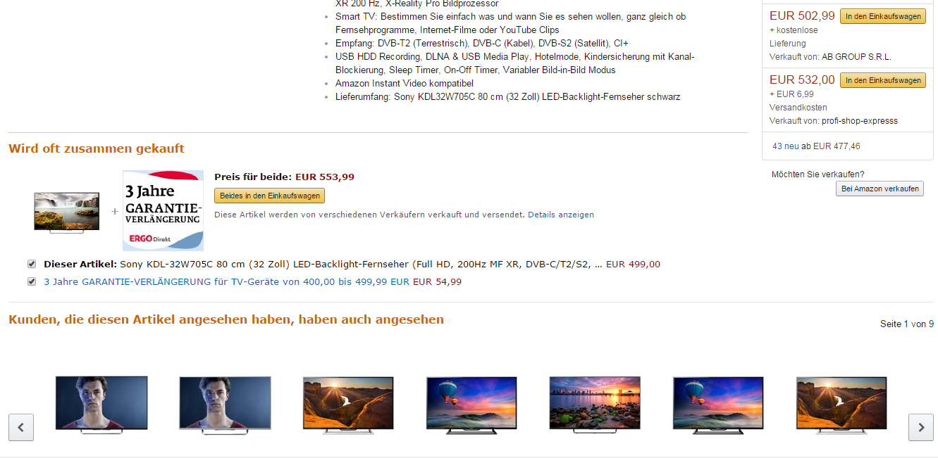Screen dimensions: 938x458
Task: Uncheck the 'Dieser Artikel' checkbox
Action: 32,264
